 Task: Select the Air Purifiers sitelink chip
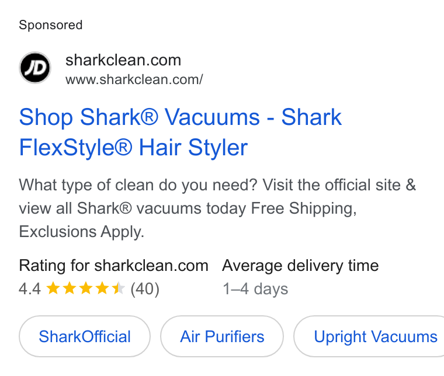point(222,336)
